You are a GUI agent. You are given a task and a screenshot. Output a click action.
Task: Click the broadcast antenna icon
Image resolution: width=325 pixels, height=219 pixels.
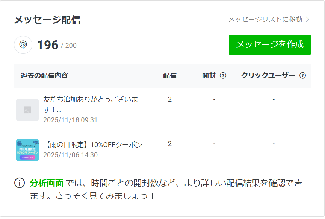(x=23, y=45)
